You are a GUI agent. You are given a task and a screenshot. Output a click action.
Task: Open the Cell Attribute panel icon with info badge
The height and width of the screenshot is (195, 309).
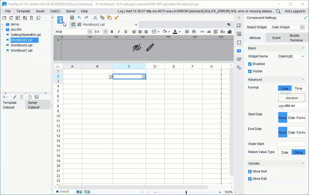pos(239,34)
